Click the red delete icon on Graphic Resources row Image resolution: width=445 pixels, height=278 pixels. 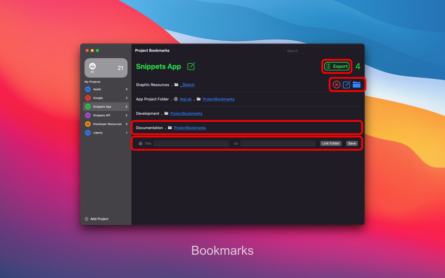(337, 84)
